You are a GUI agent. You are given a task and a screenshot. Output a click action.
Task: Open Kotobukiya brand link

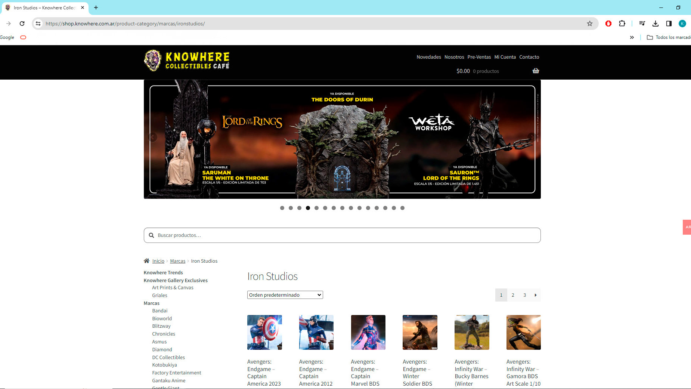pos(164,365)
